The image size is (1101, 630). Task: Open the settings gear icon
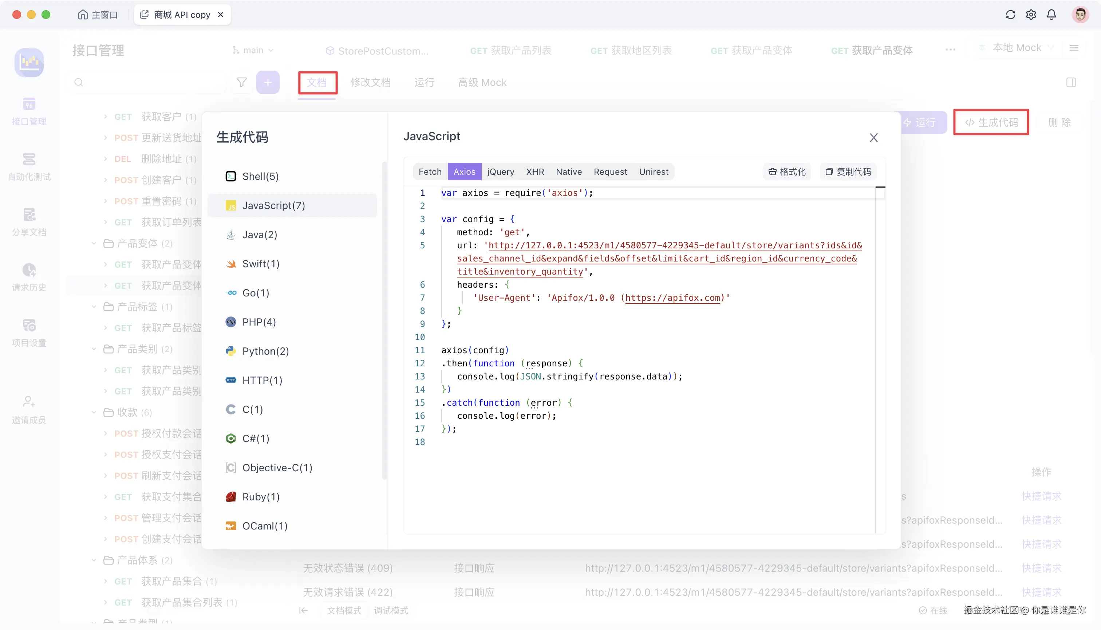tap(1031, 15)
